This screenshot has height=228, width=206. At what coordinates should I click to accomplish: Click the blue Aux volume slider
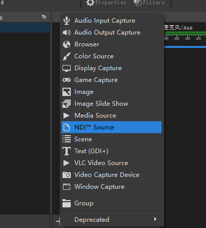point(185,47)
